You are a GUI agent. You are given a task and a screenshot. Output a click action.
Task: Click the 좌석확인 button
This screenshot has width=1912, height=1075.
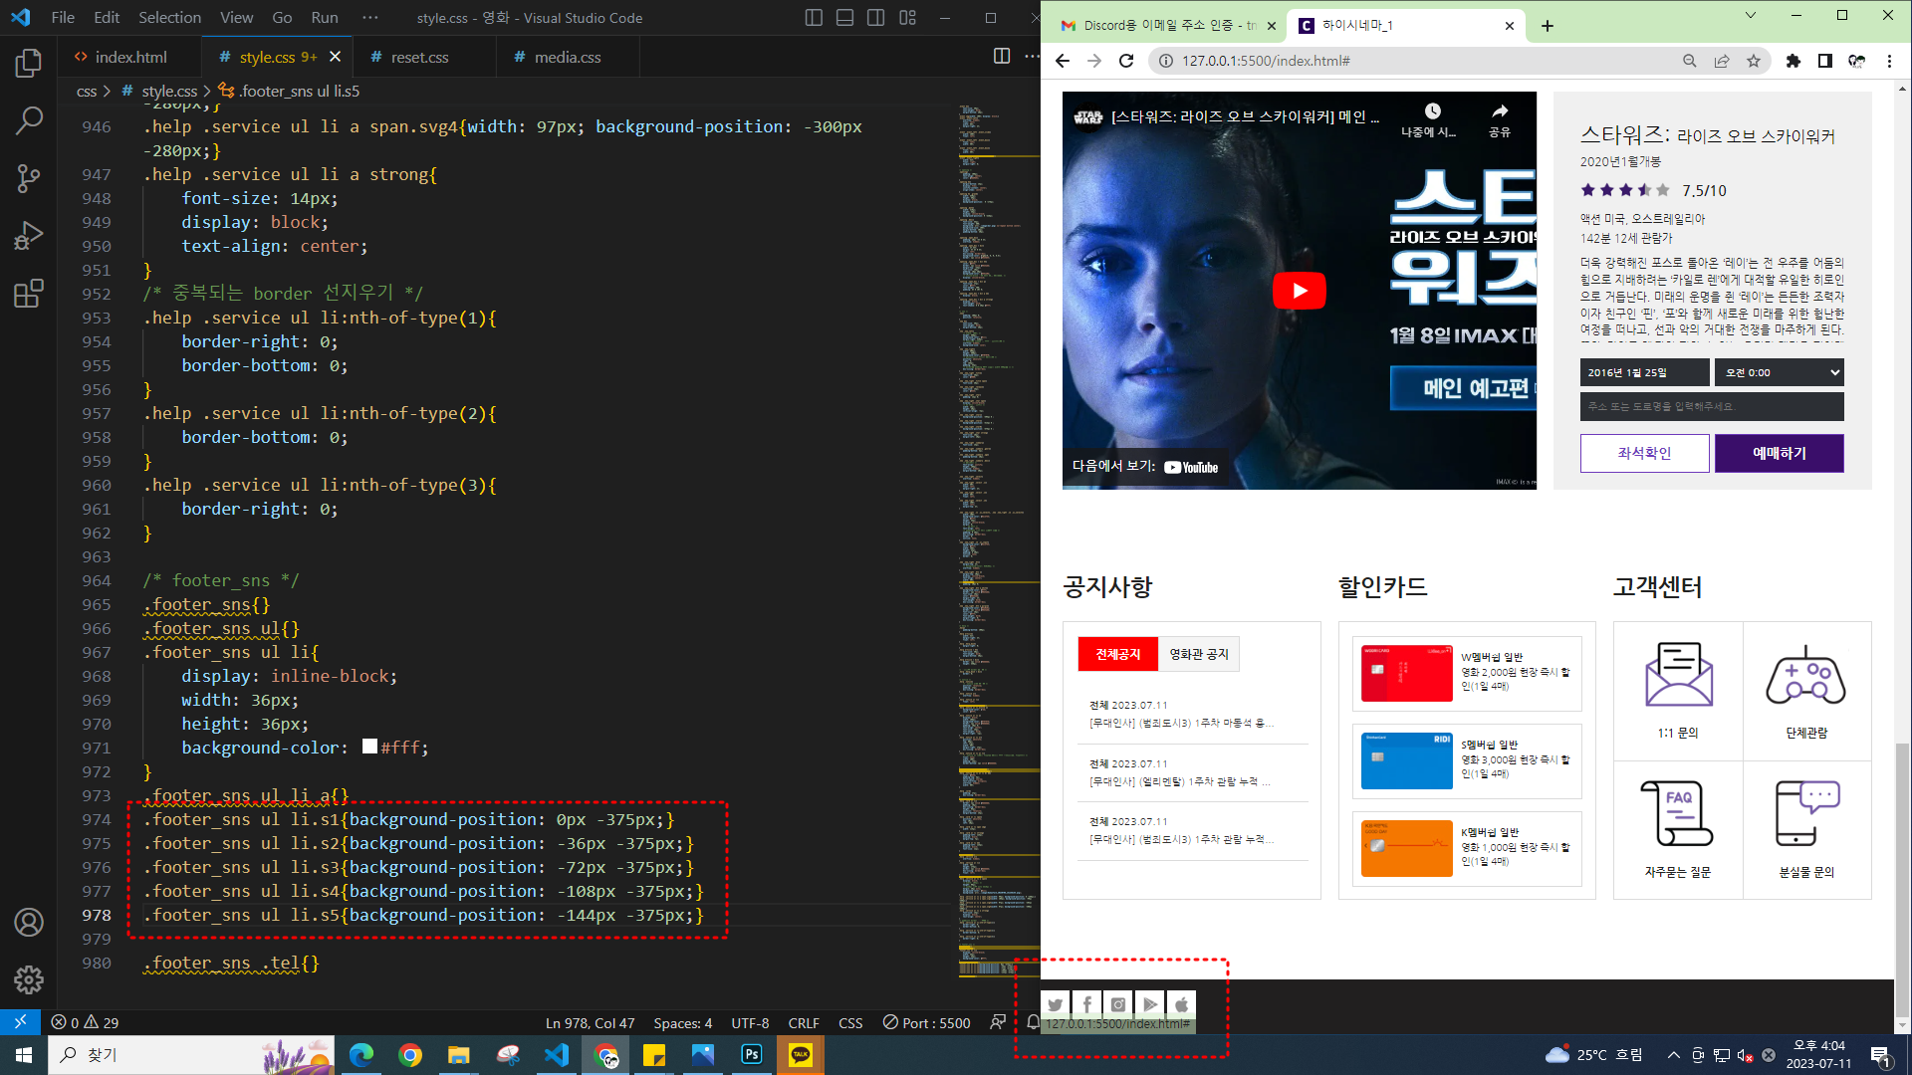pos(1644,453)
